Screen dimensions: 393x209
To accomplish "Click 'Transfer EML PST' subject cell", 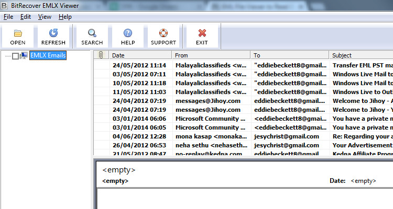I will coord(363,65).
